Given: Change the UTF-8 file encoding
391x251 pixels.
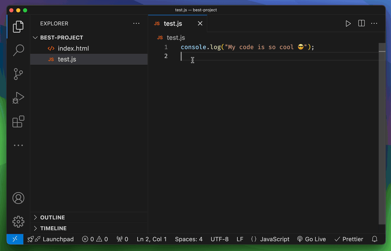Looking at the screenshot, I should (220, 239).
